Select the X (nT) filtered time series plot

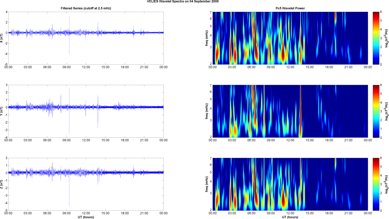click(86, 38)
